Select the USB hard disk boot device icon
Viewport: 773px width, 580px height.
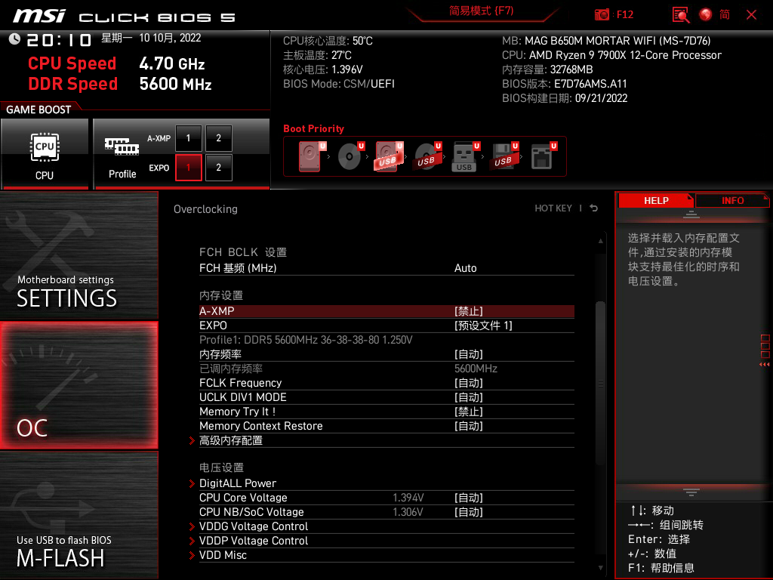[389, 156]
